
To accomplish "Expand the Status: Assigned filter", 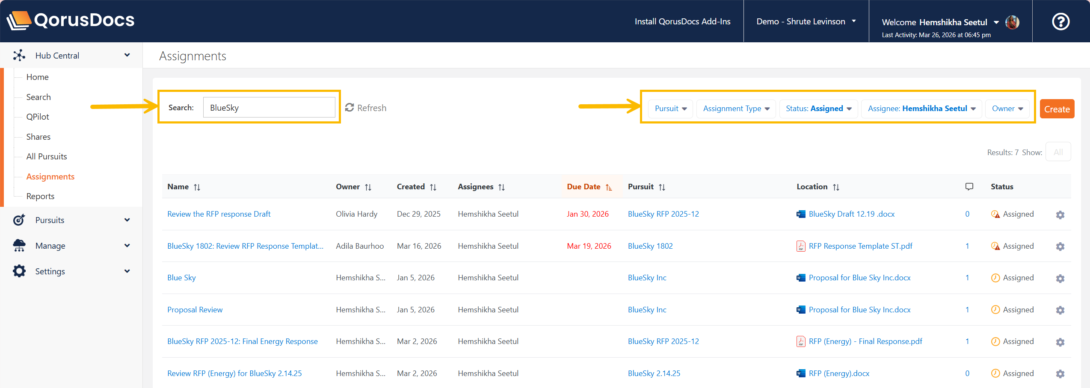I will [x=818, y=109].
